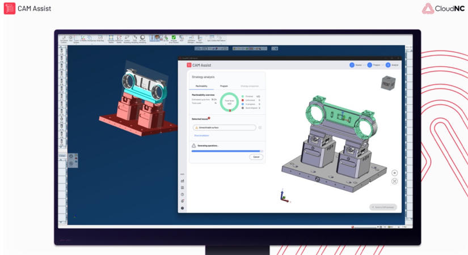
Task: Click the book icon in CAM Assist sidebar
Action: pos(182,188)
